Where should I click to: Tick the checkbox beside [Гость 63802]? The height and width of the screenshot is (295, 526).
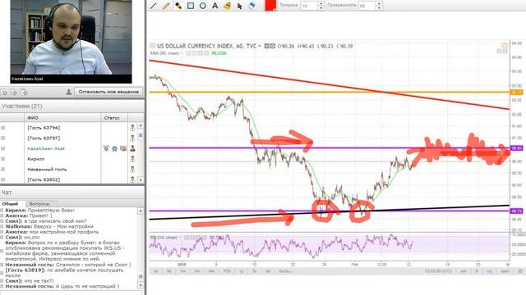[x=3, y=179]
